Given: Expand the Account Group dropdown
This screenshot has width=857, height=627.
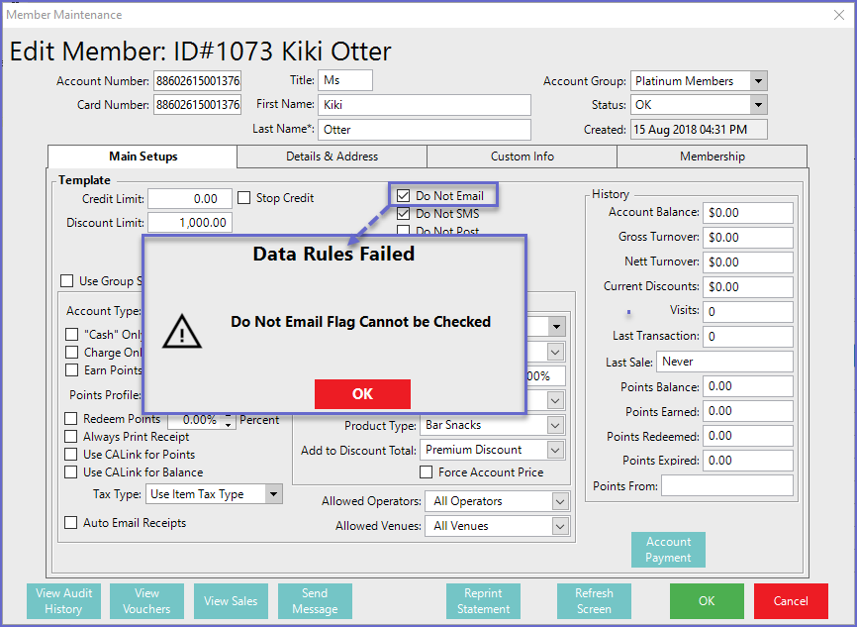Looking at the screenshot, I should tap(758, 81).
